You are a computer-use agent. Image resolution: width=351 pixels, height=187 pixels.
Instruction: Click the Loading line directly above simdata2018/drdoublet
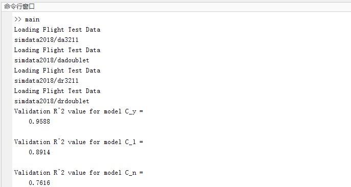coord(57,91)
